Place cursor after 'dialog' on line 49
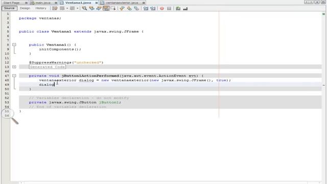Screen dimensions: 327x184 coord(55,84)
